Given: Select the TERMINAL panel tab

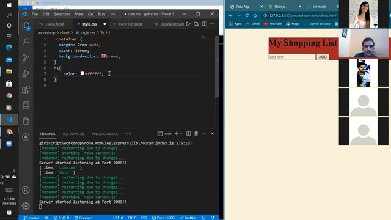Looking at the screenshot, I should coord(48,134).
